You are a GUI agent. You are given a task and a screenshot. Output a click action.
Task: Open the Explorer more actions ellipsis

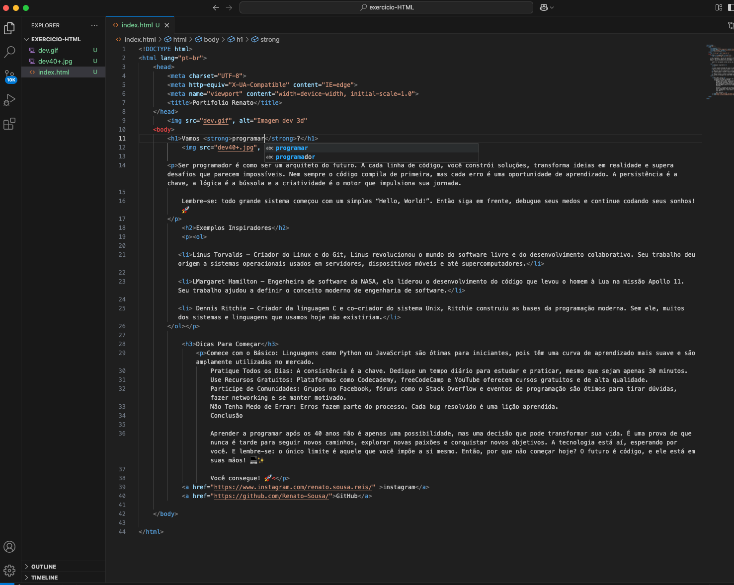tap(94, 25)
